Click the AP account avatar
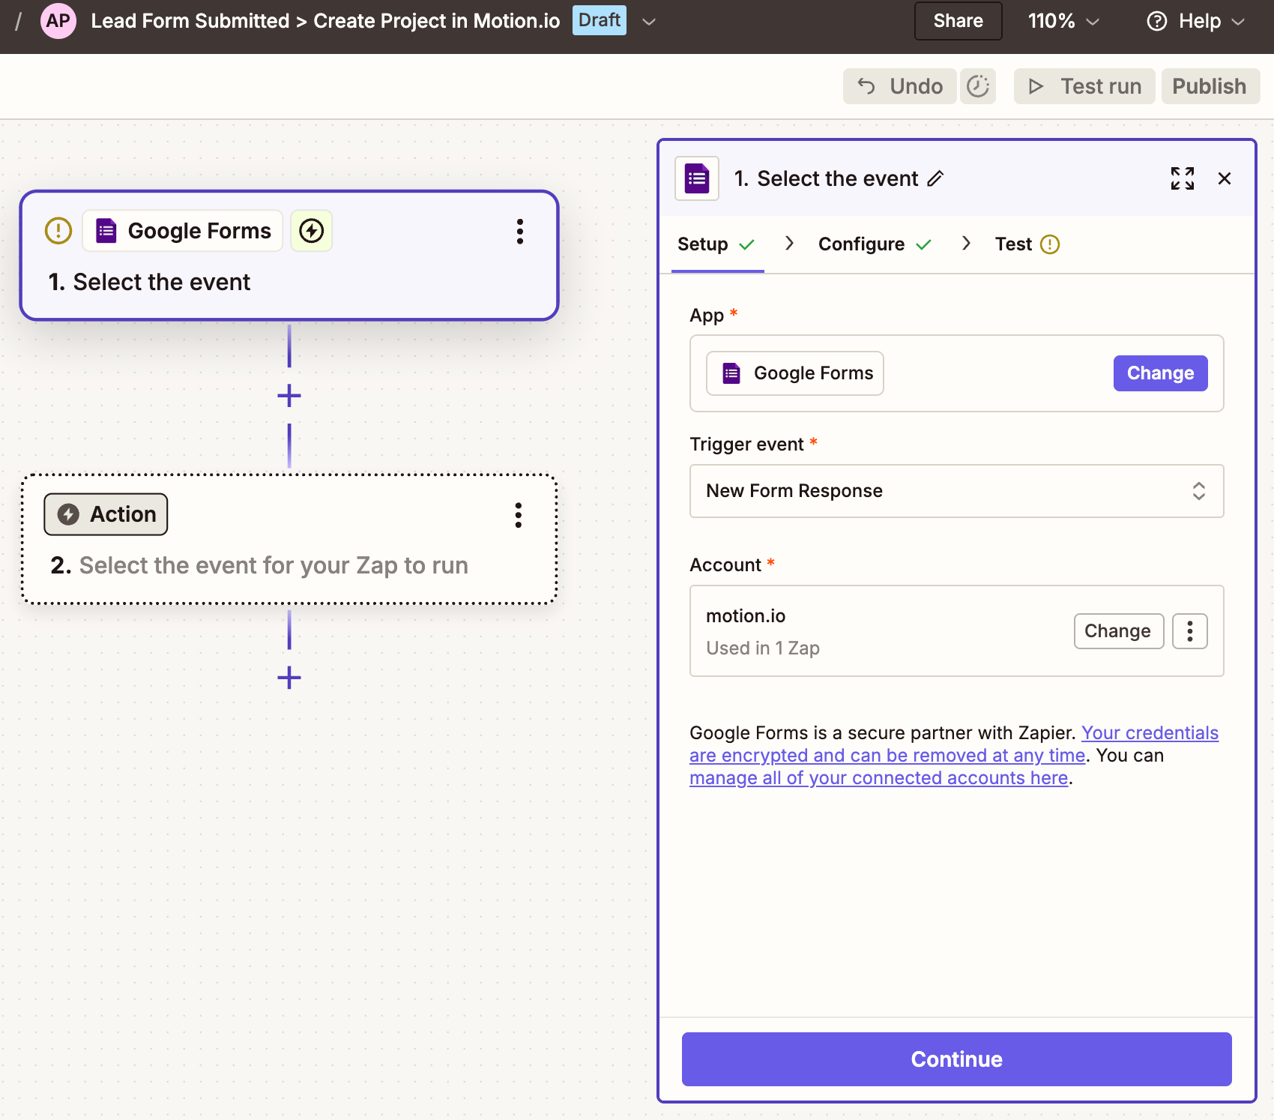Image resolution: width=1274 pixels, height=1120 pixels. [58, 21]
